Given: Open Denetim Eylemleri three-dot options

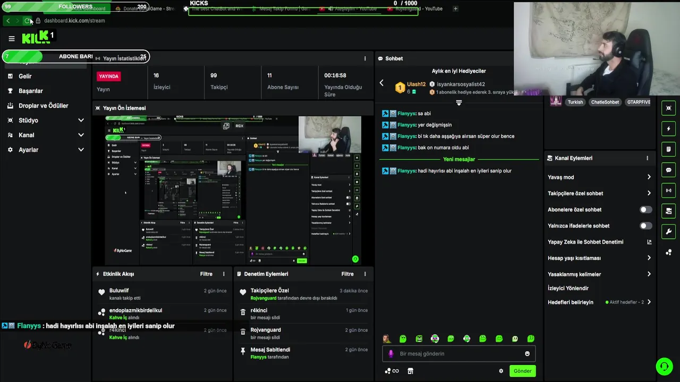Looking at the screenshot, I should [x=365, y=274].
